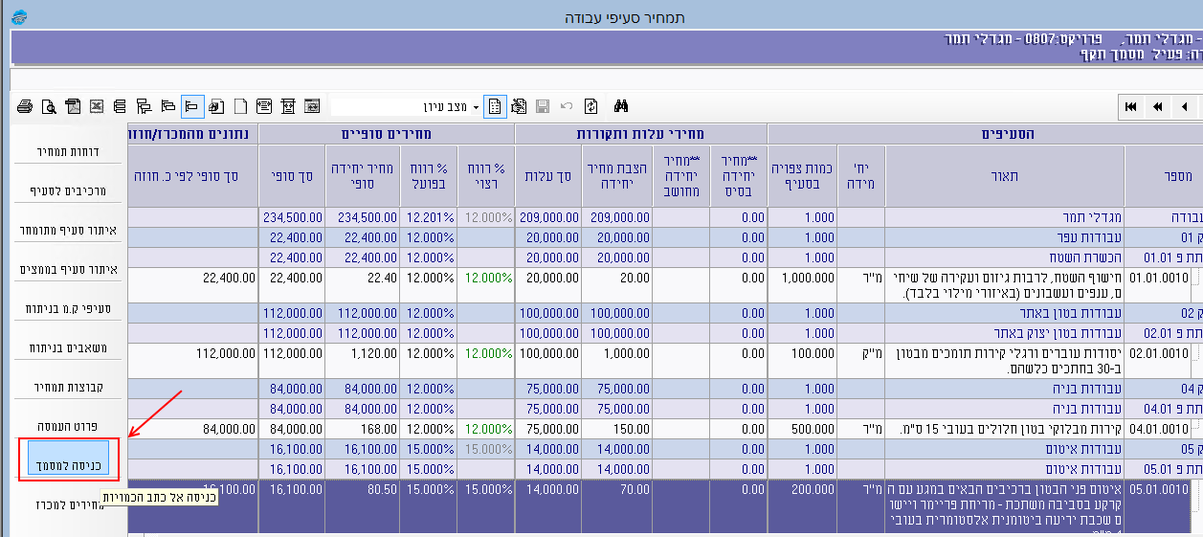Toggle the highlighted document view button
Screen dimensions: 1203x537
pyautogui.click(x=495, y=106)
